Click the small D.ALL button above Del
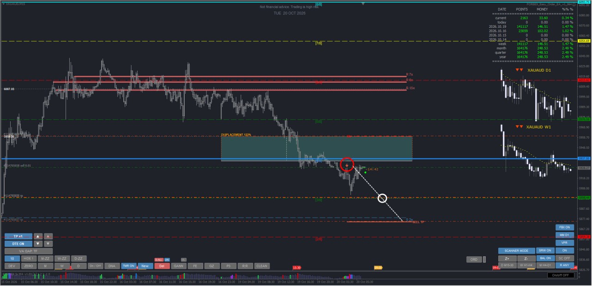 tap(159, 260)
